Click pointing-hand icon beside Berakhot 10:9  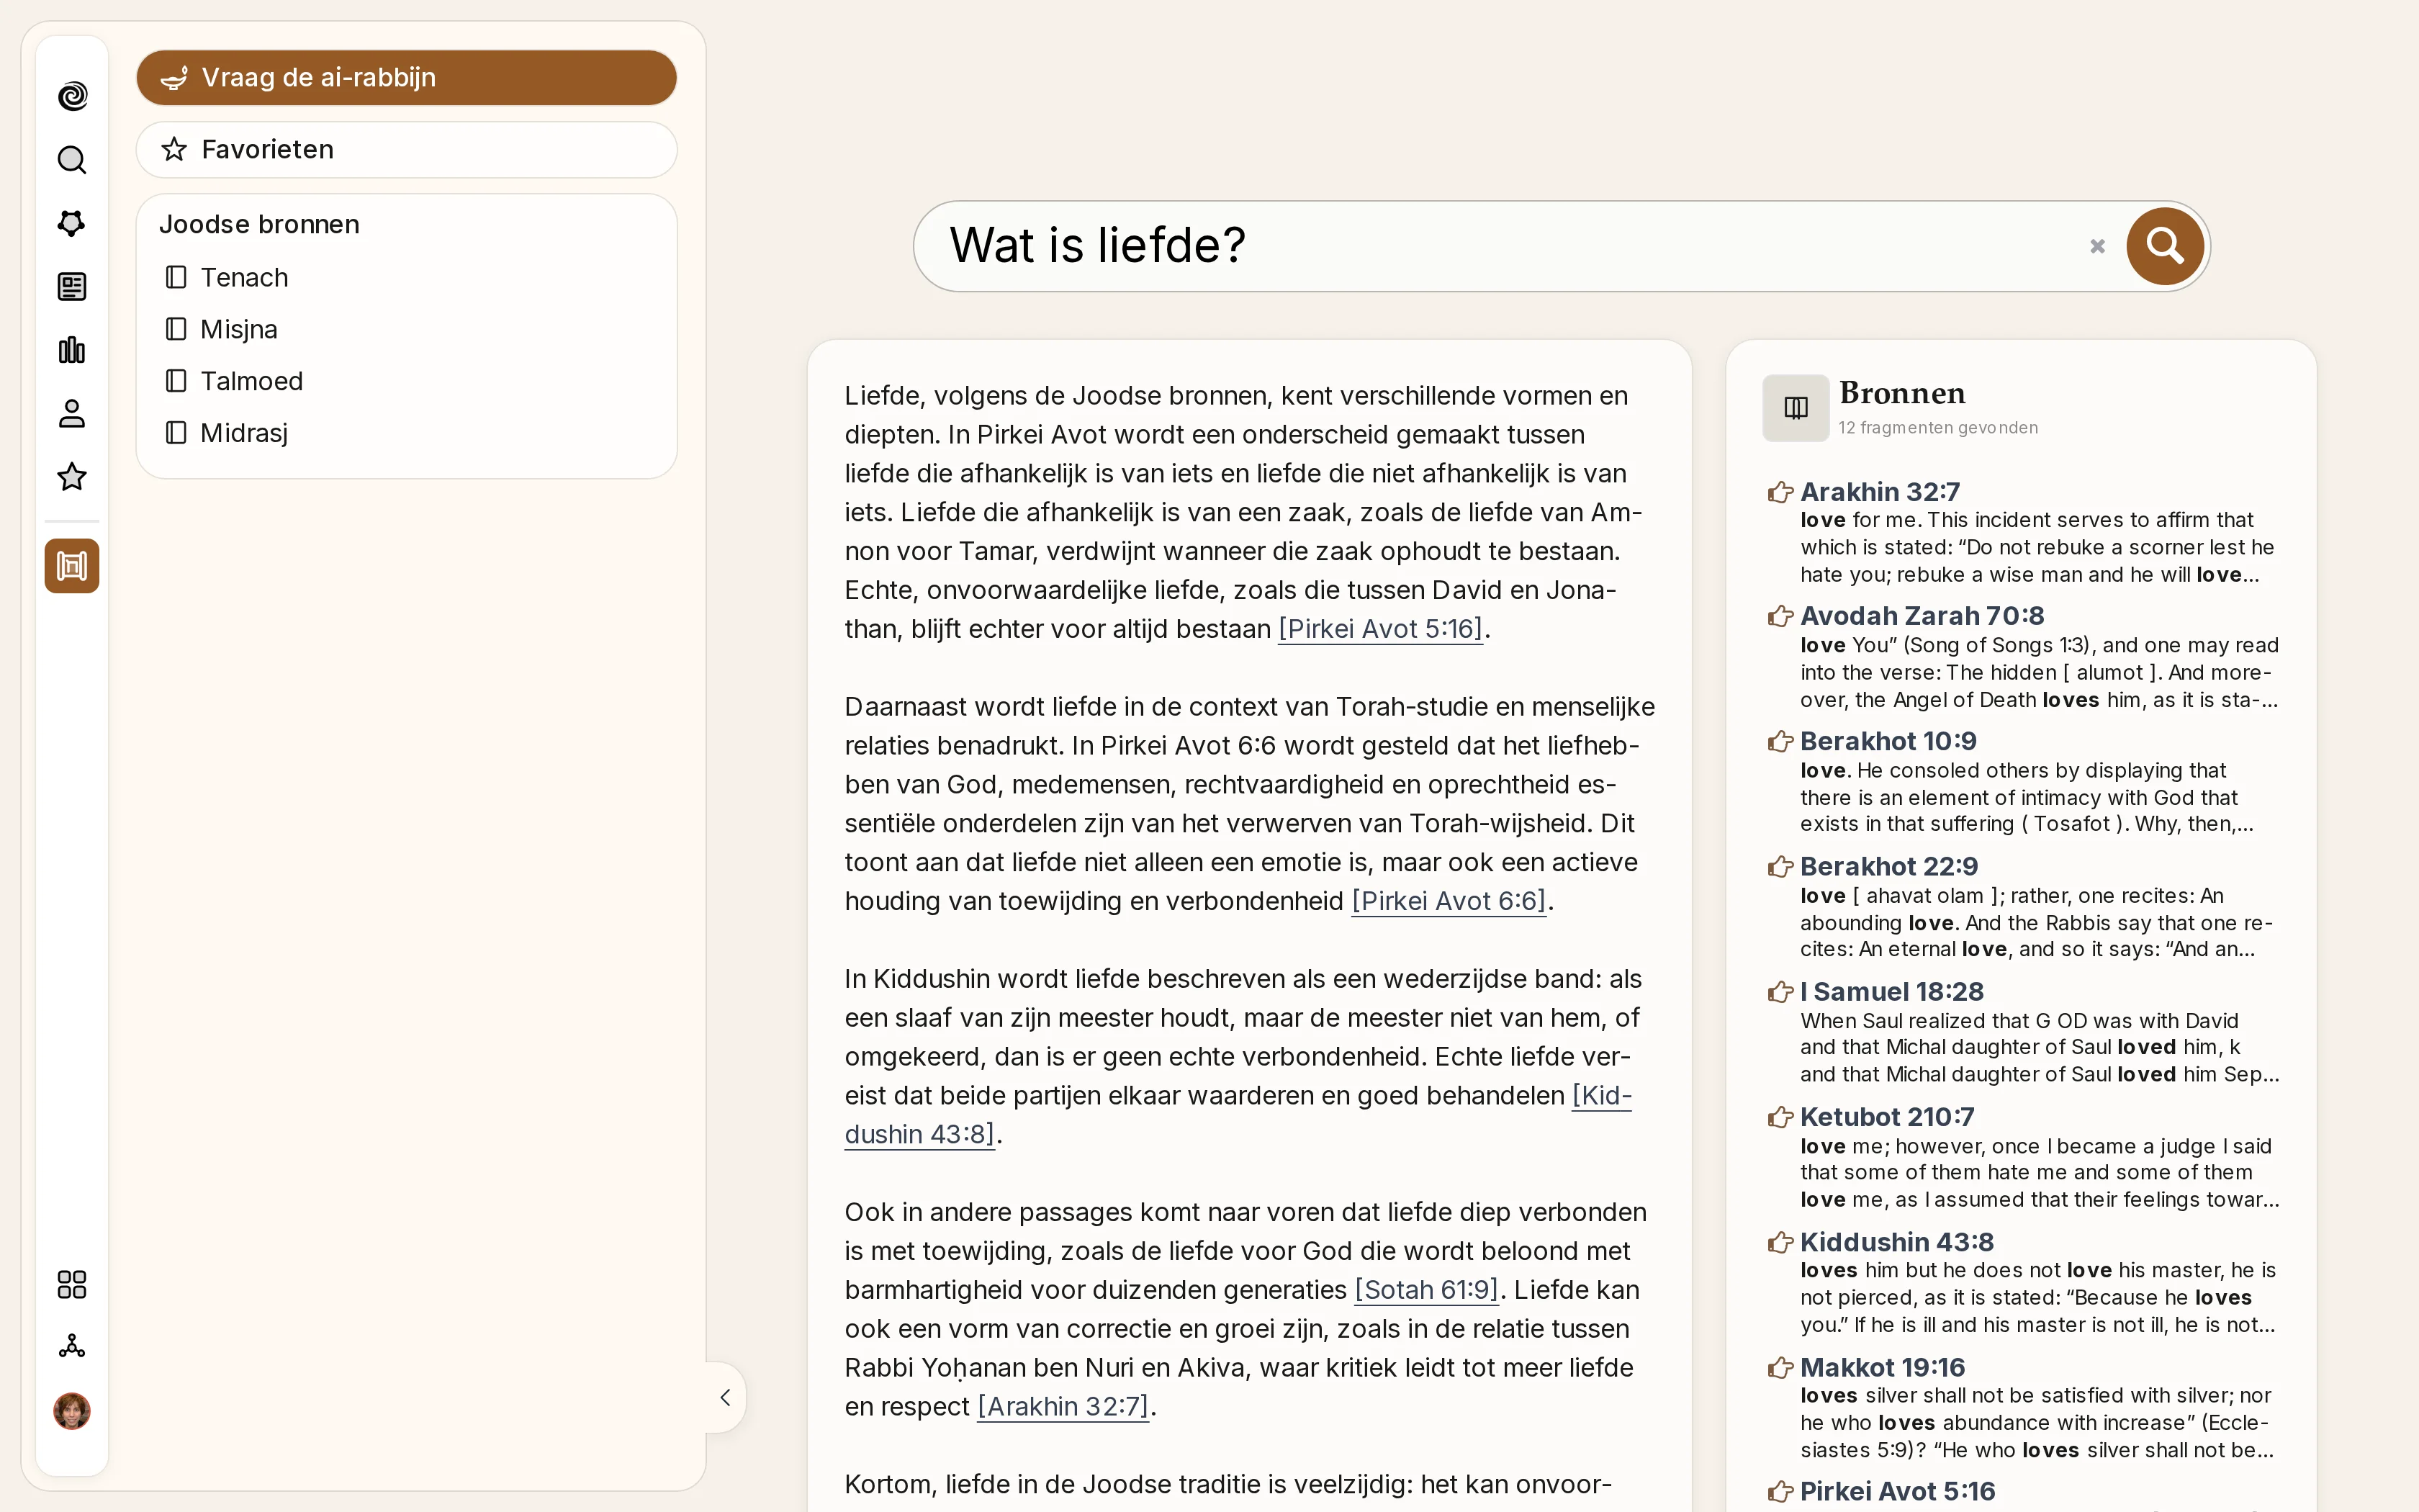point(1780,741)
